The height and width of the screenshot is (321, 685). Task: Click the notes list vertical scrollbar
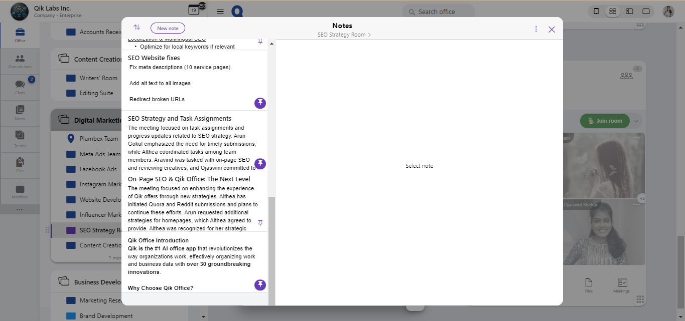[271, 250]
